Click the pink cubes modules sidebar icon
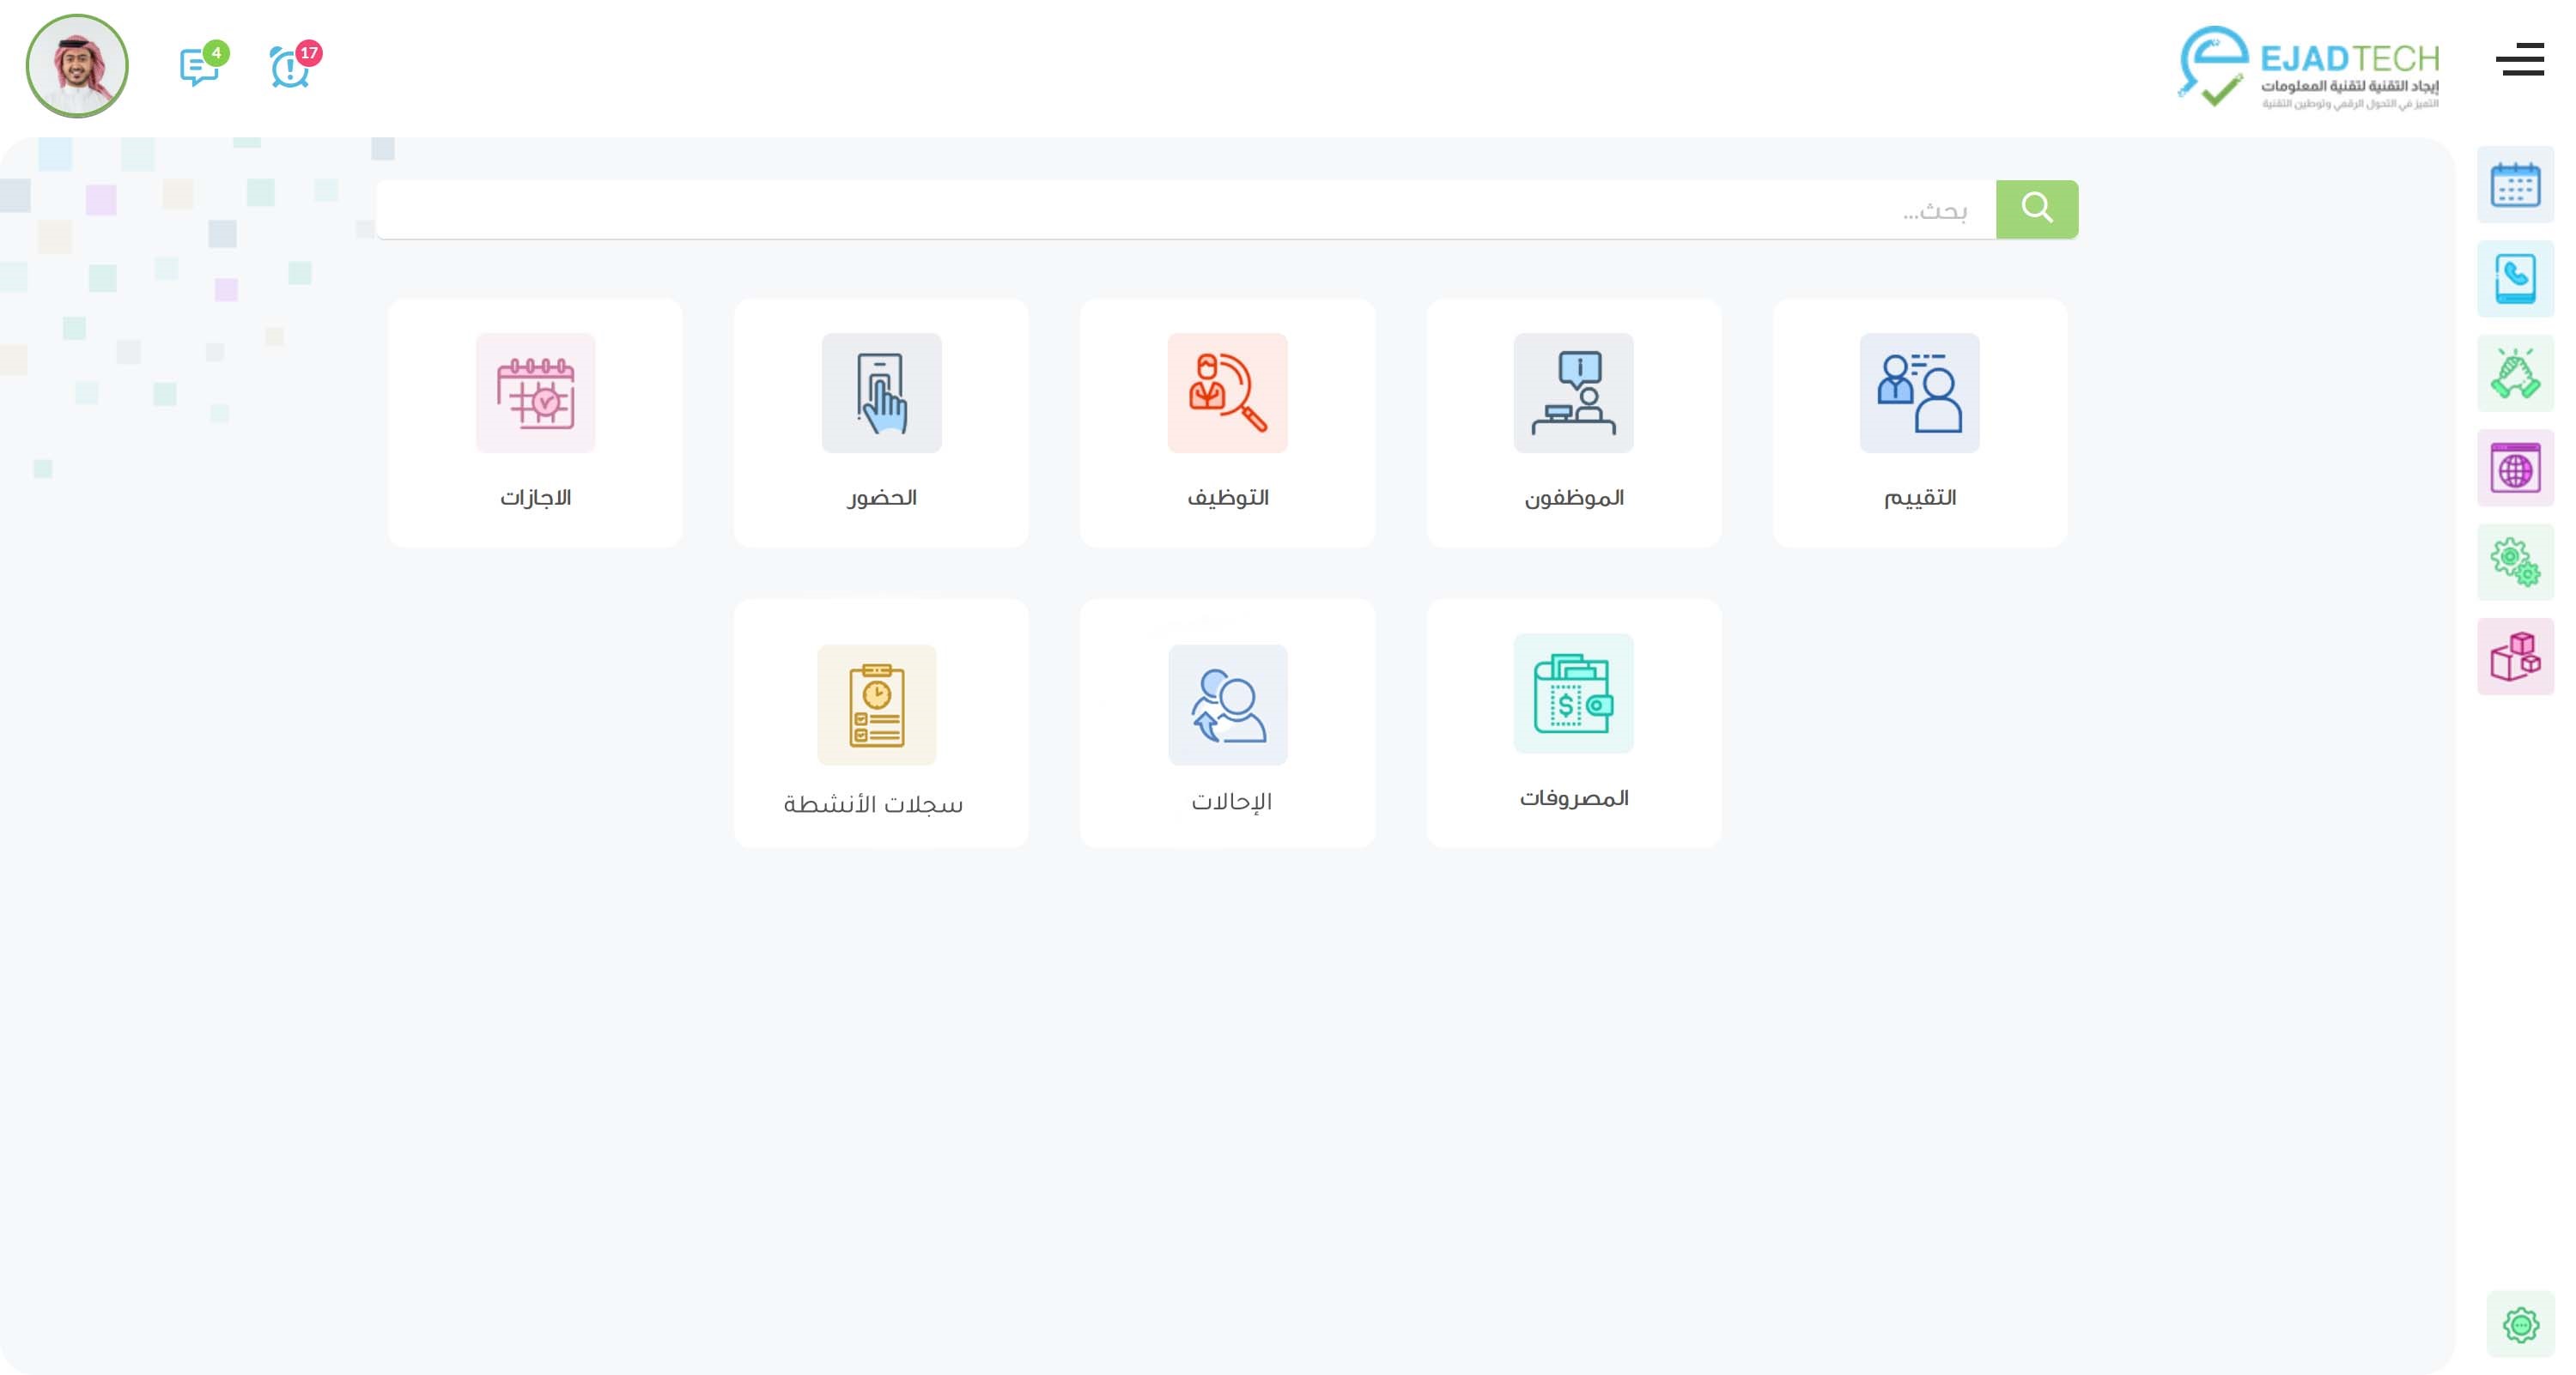The height and width of the screenshot is (1375, 2576). [2514, 657]
